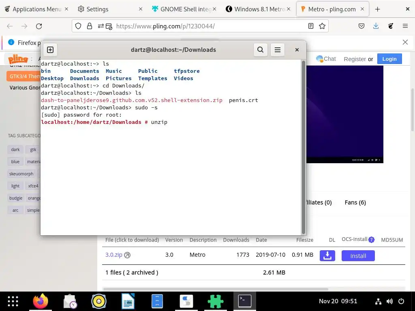Open Firefox downloads panel
415x311 pixels.
(x=376, y=26)
